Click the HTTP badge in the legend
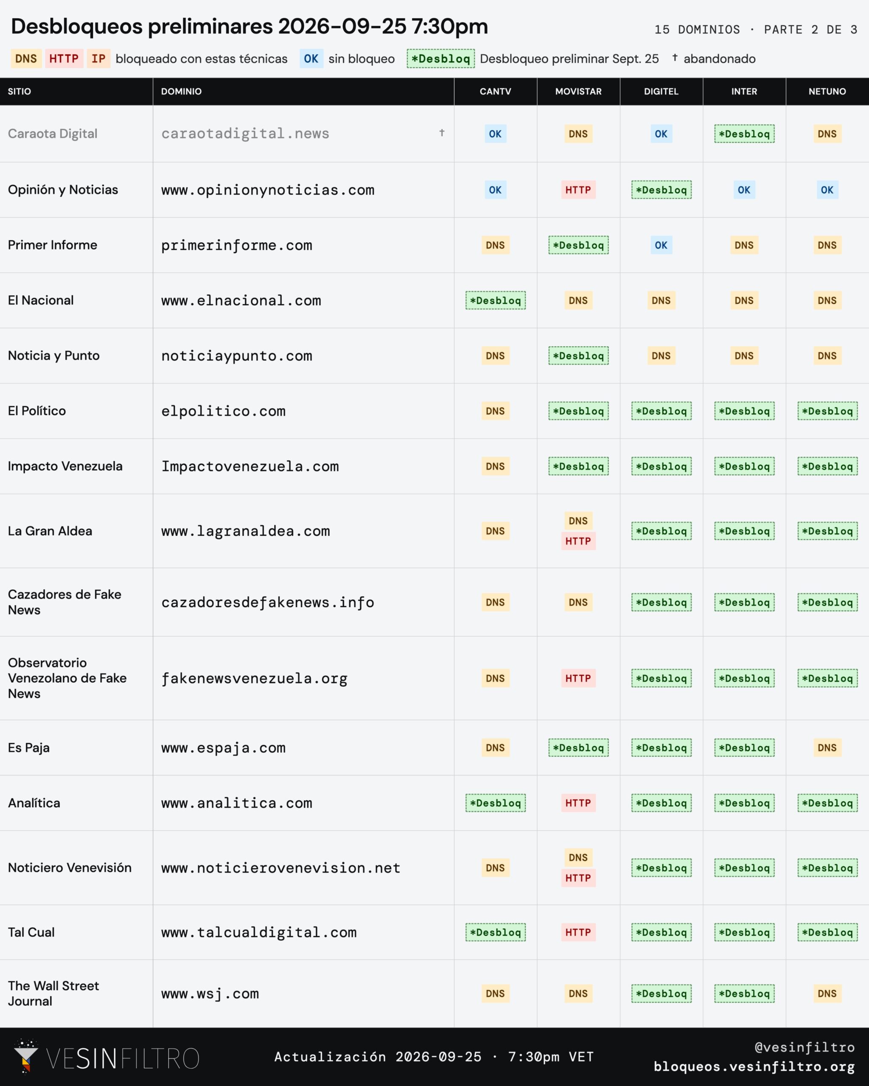The width and height of the screenshot is (869, 1086). click(x=64, y=59)
